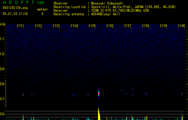Click the 2134 time marker
This screenshot has height=120, width=188.
tap(74, 26)
